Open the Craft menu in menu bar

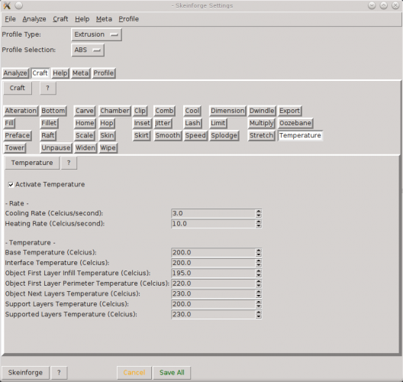pos(60,19)
